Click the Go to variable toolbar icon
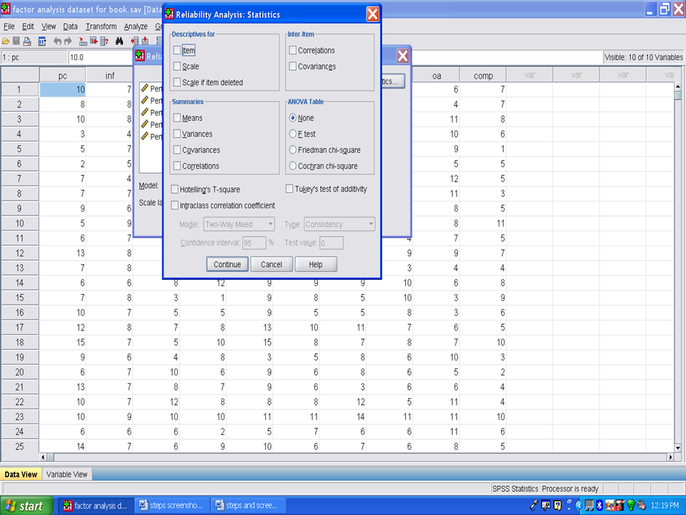 [94, 41]
